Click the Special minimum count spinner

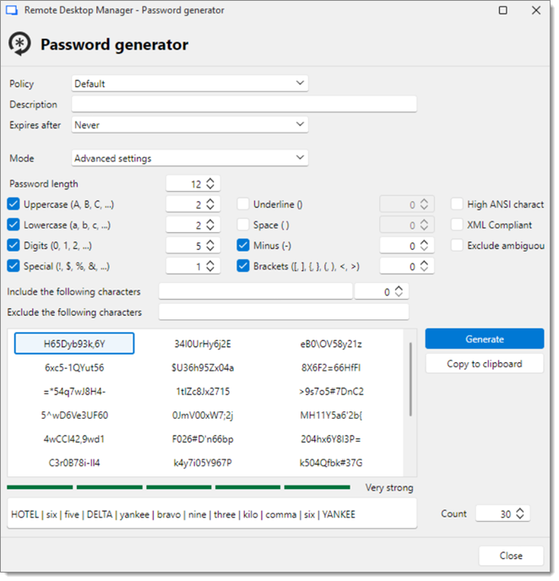pyautogui.click(x=211, y=268)
